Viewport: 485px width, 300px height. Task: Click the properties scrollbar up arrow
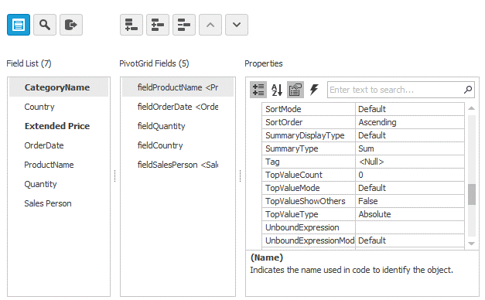tap(471, 108)
